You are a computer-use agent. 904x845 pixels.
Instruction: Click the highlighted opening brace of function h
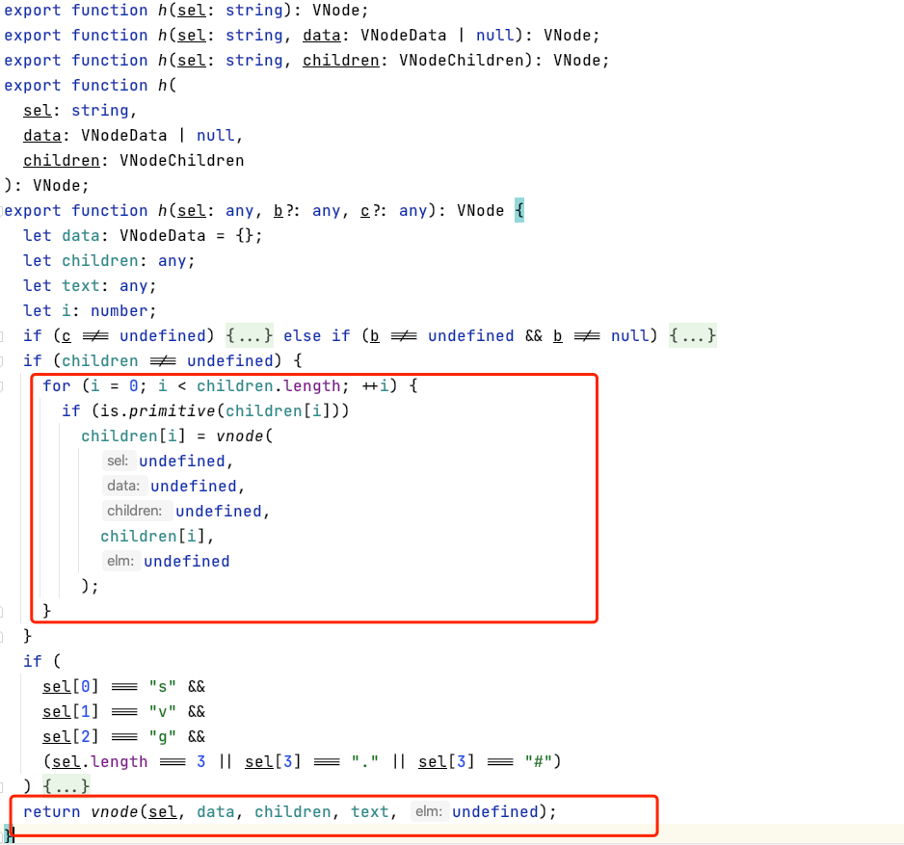(x=519, y=211)
